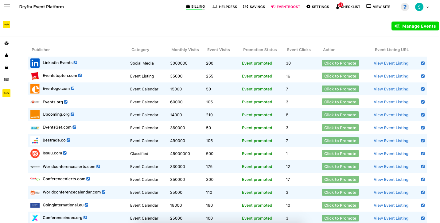
Task: Open external link icon beside EventsGet.com
Action: point(74,127)
